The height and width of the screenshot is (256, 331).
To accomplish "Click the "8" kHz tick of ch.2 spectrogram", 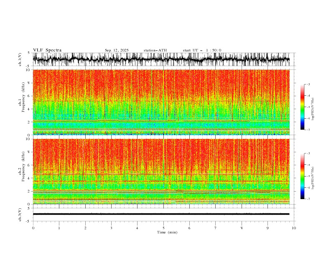I will (29, 152).
